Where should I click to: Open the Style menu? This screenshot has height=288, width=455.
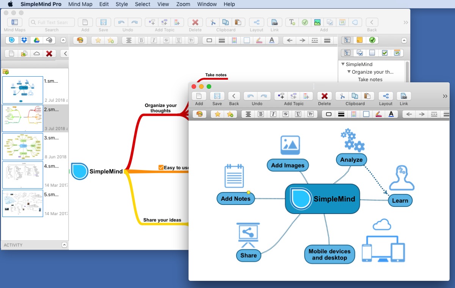[x=122, y=4]
